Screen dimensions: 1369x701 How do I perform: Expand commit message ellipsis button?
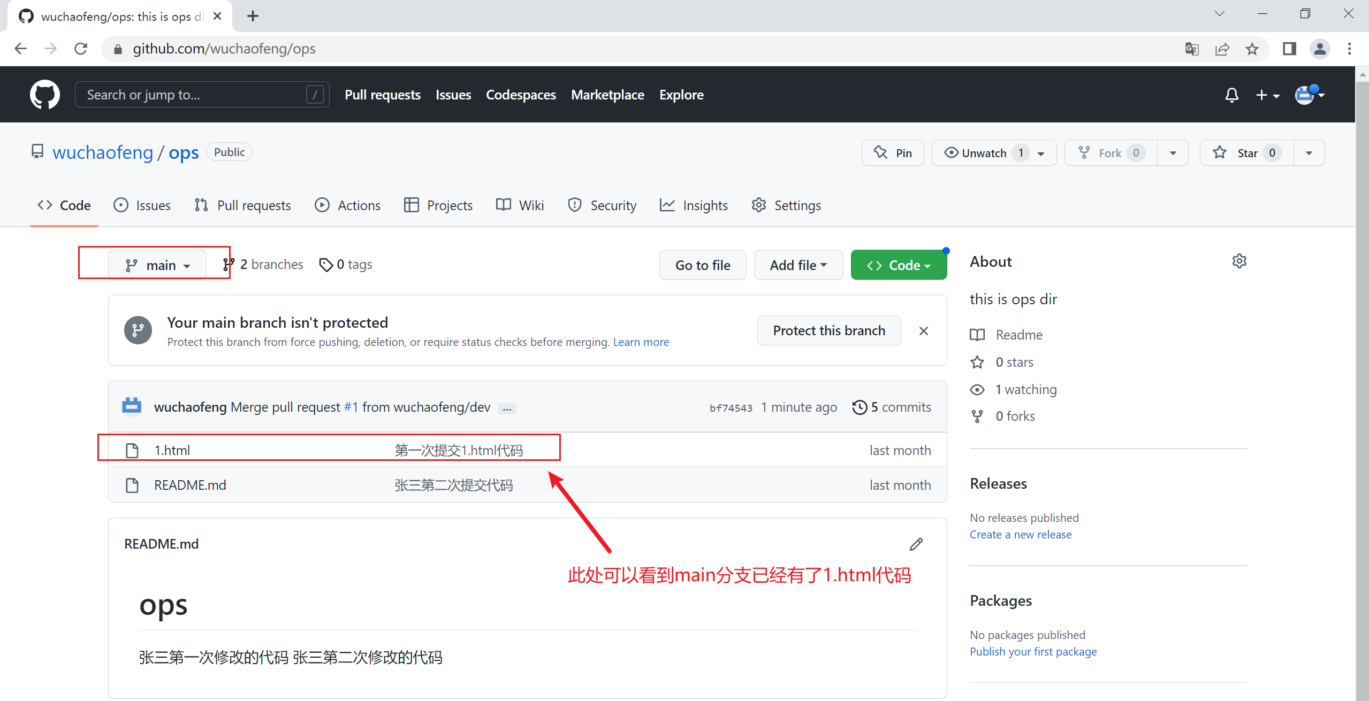click(507, 409)
